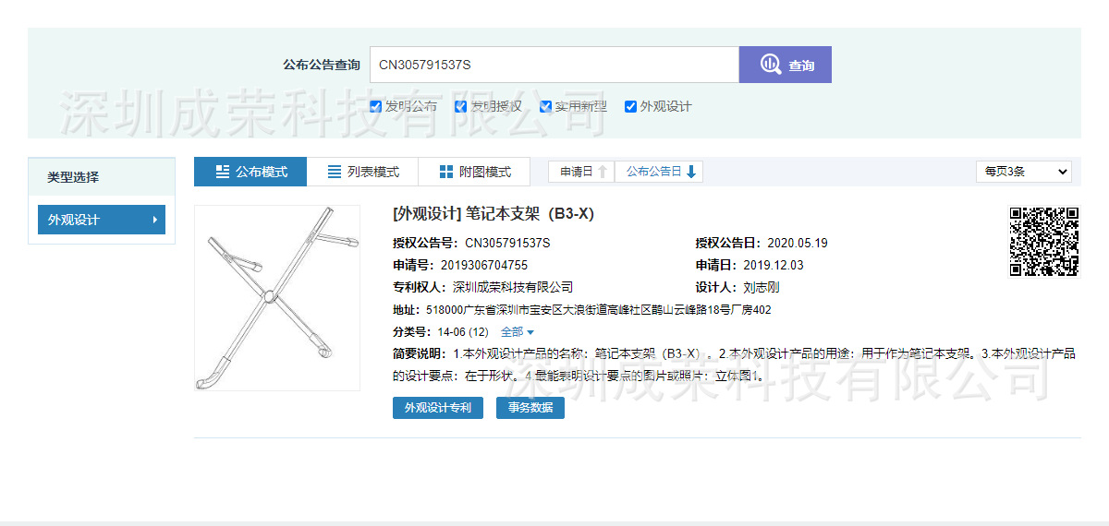Click the 公布公告日 down arrow sort icon
Screen dimensions: 1109x526
point(691,172)
